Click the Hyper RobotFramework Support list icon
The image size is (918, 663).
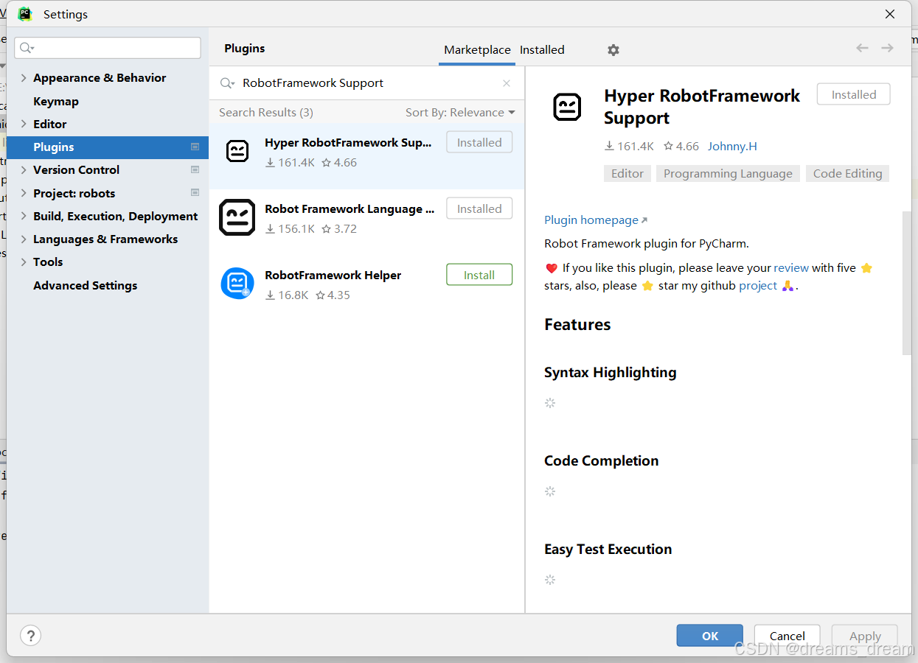coord(237,151)
